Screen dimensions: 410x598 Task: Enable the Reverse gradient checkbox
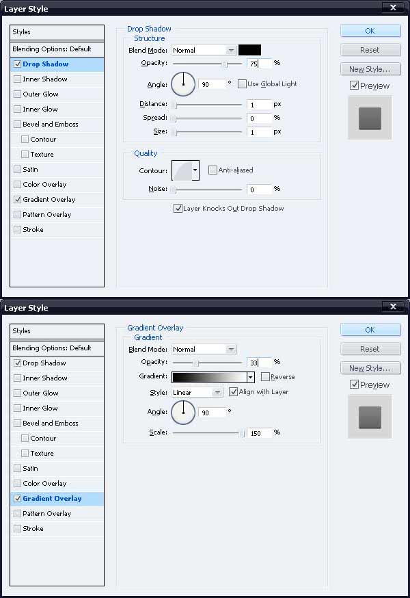point(265,377)
